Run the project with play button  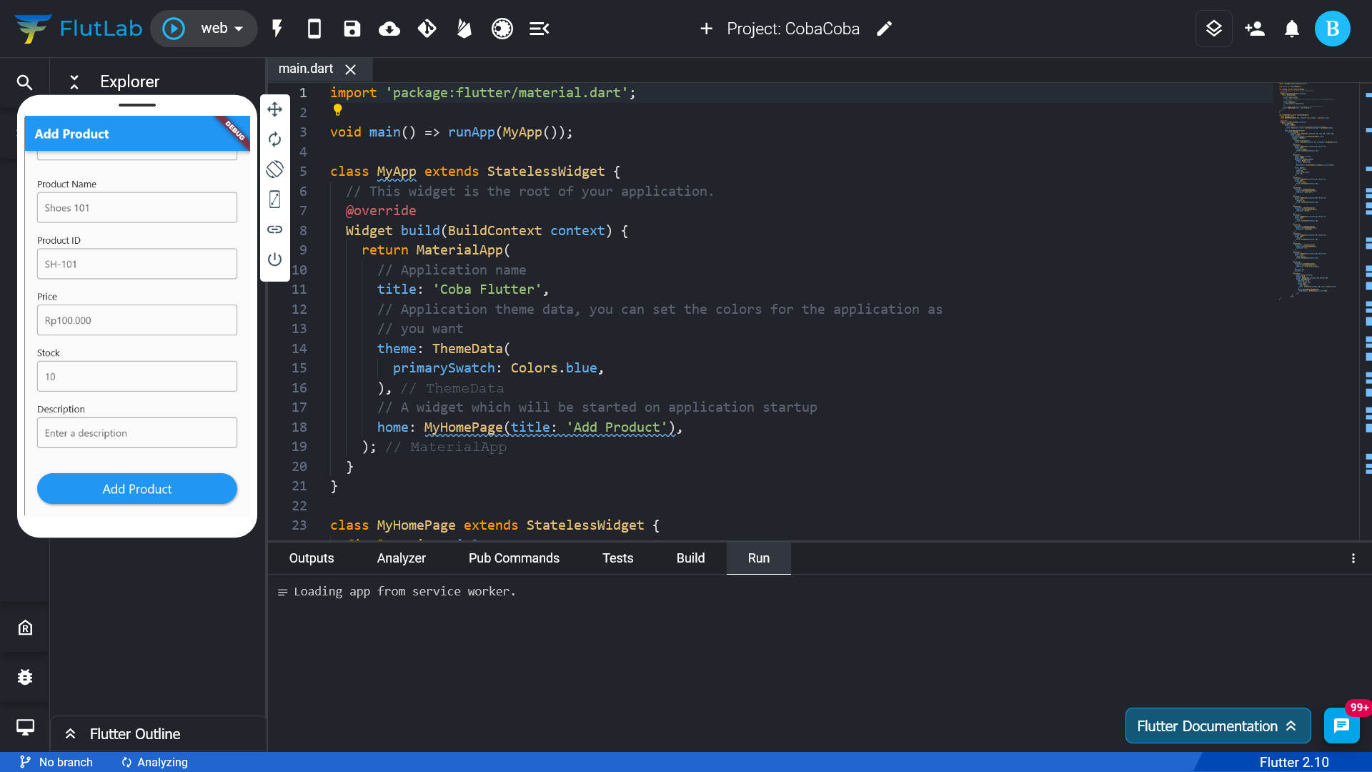[174, 29]
